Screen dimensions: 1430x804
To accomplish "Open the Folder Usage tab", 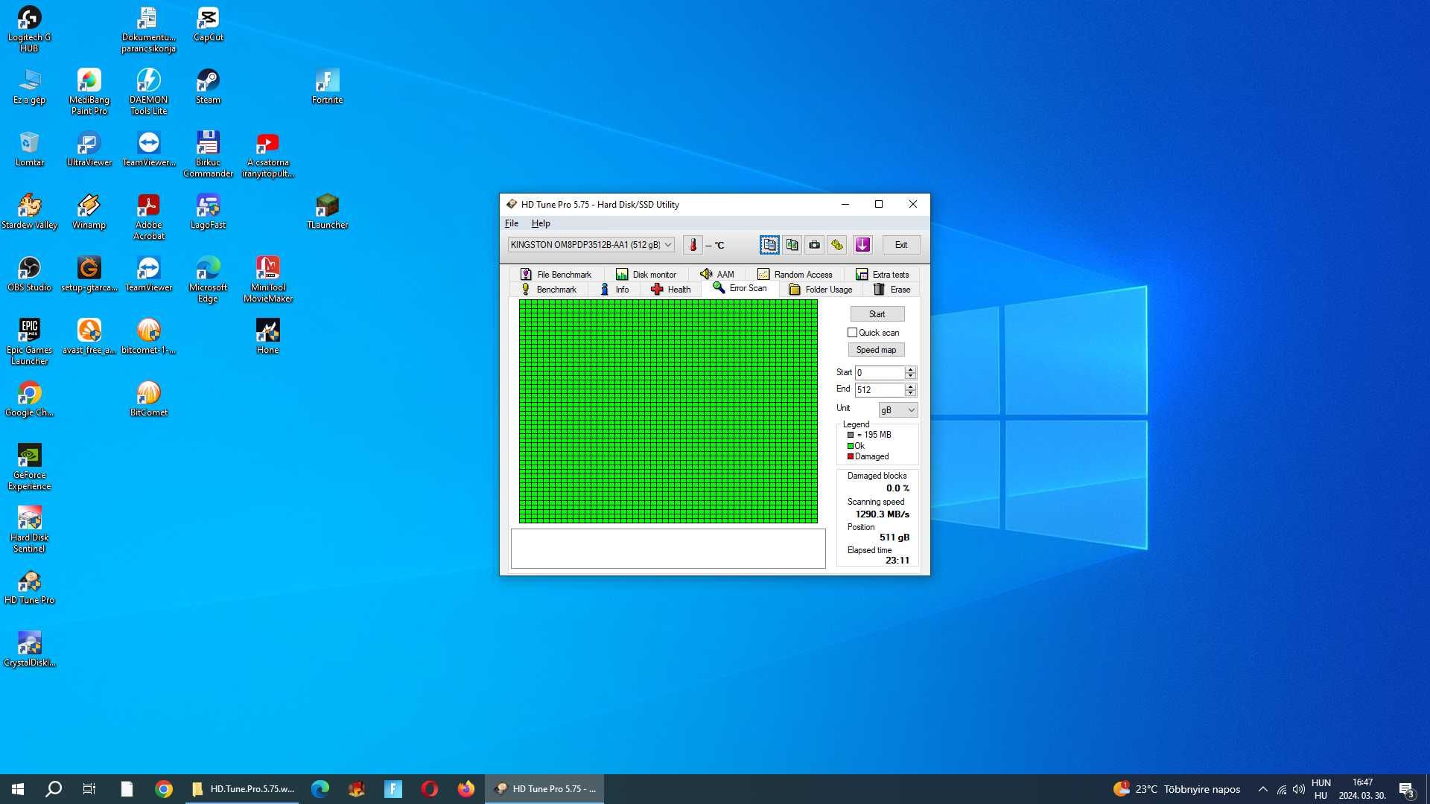I will coord(820,290).
